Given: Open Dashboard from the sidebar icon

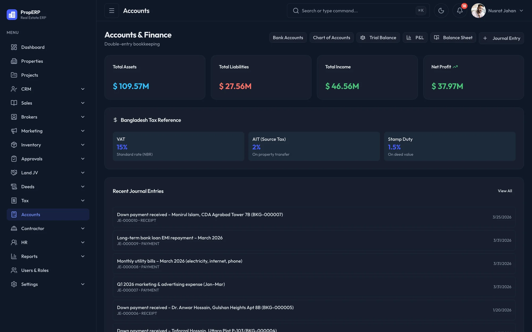Looking at the screenshot, I should [14, 47].
